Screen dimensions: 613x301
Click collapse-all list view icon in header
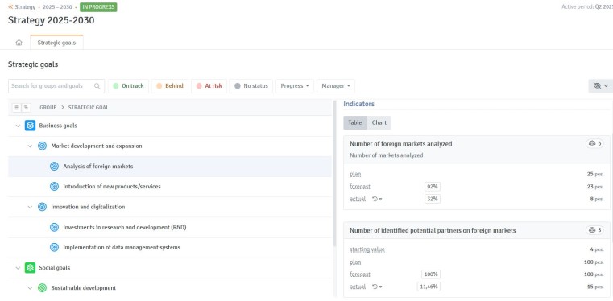[x=17, y=107]
